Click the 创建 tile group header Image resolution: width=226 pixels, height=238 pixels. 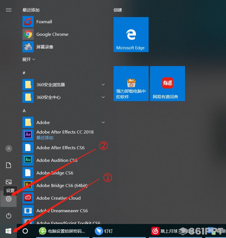pos(118,10)
